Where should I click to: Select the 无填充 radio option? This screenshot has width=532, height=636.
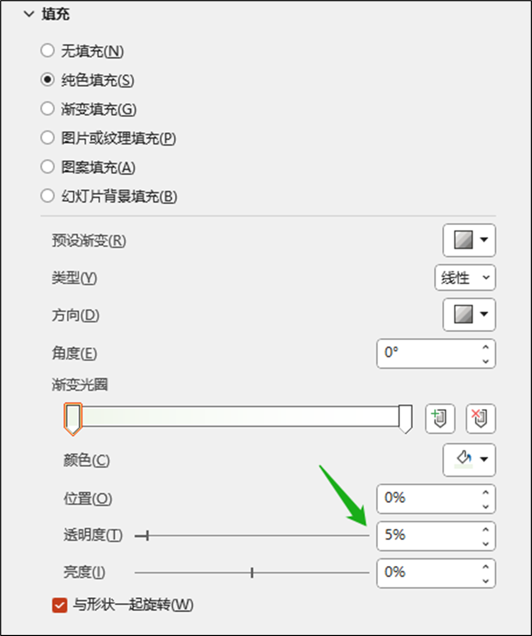pyautogui.click(x=48, y=51)
